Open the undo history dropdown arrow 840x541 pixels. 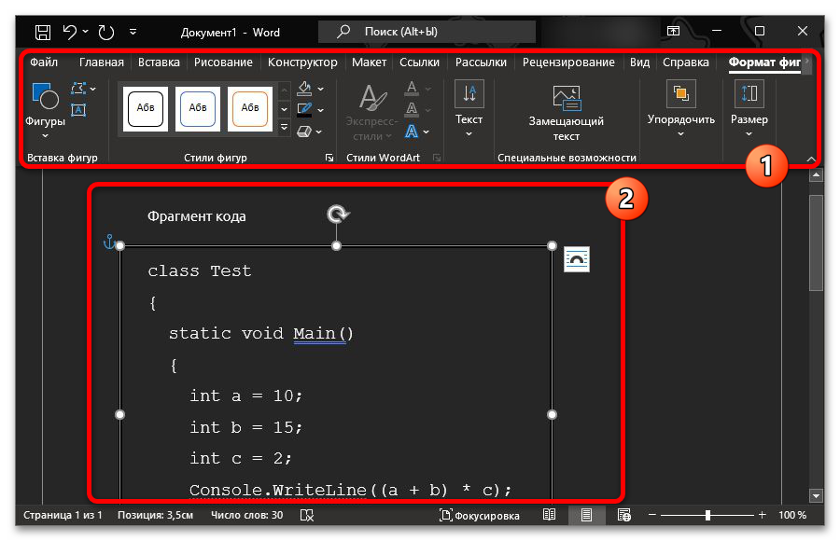tap(86, 32)
